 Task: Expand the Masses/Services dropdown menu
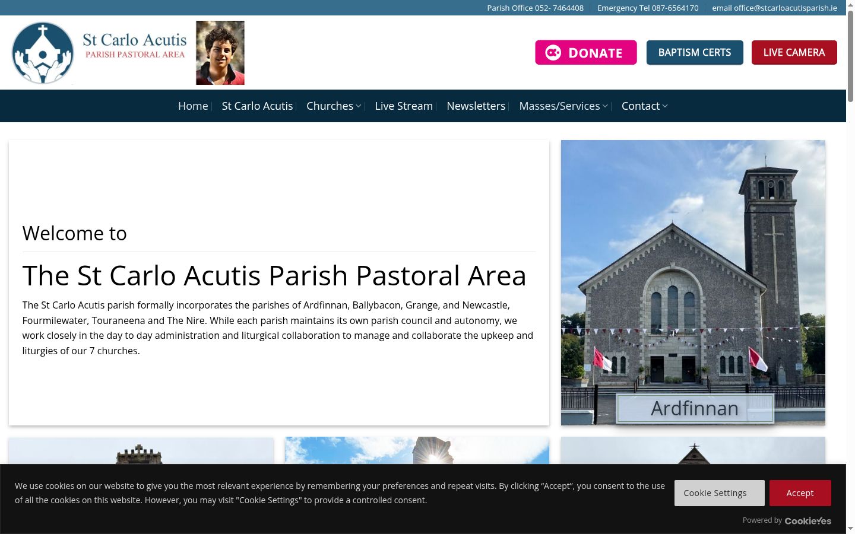pos(563,106)
